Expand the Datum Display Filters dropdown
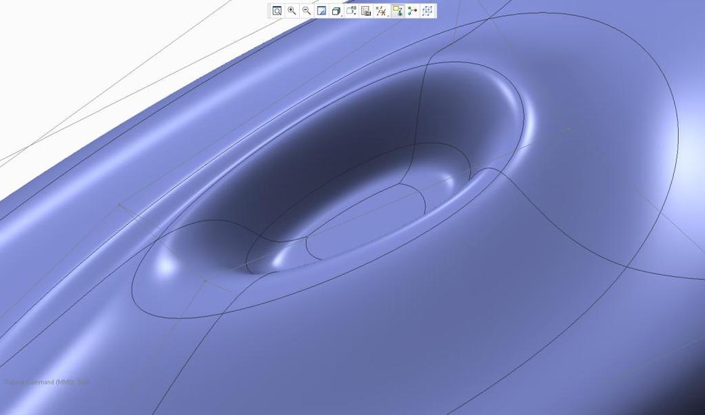Image resolution: width=705 pixels, height=415 pixels. [381, 11]
